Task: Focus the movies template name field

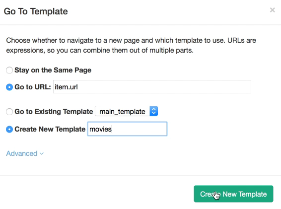Action: click(x=127, y=129)
